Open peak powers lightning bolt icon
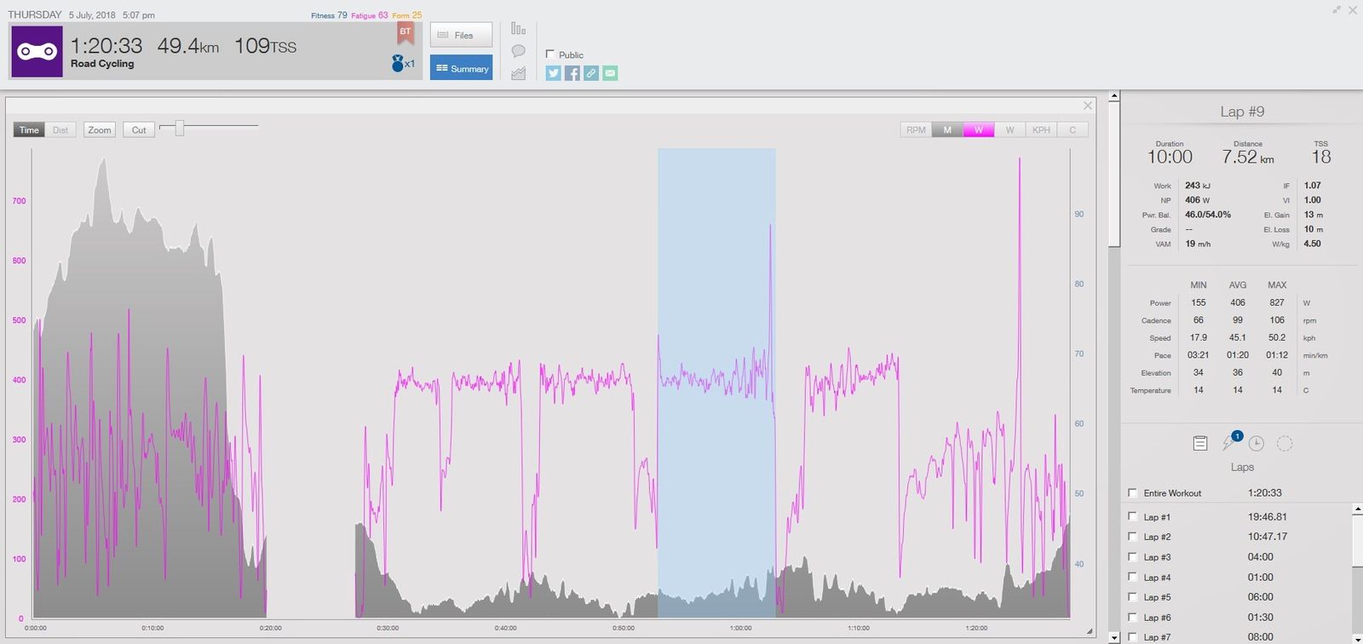The width and height of the screenshot is (1363, 644). (x=1228, y=443)
